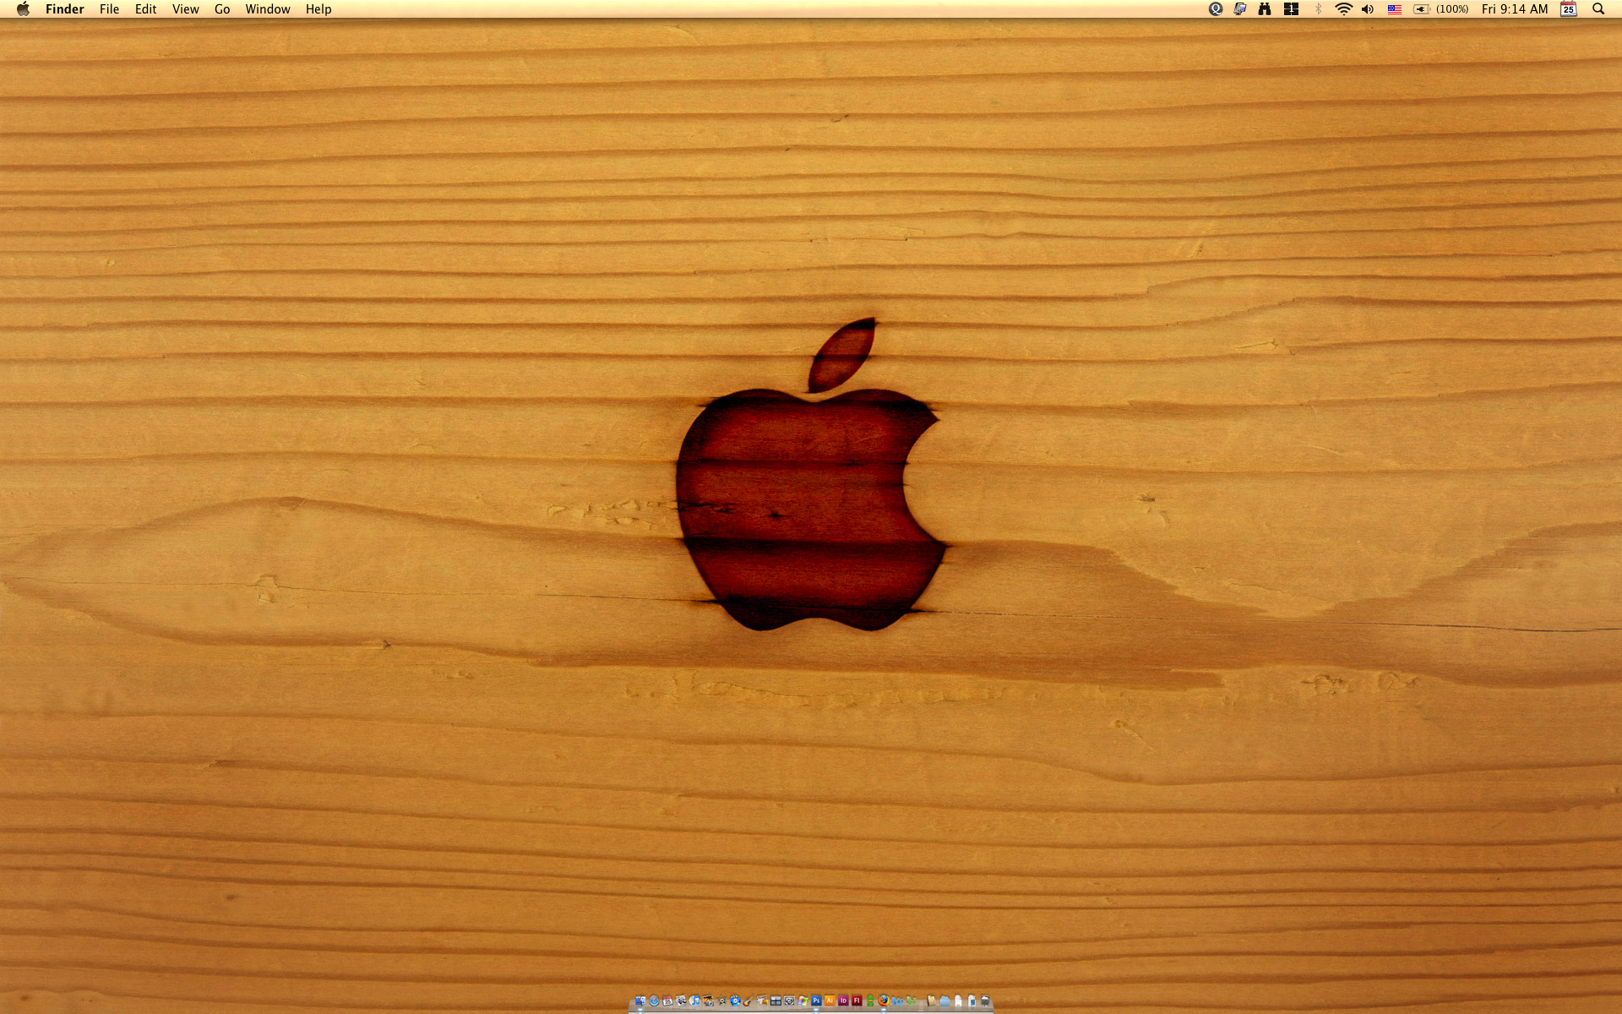Open the Apple menu
This screenshot has width=1622, height=1014.
(23, 9)
